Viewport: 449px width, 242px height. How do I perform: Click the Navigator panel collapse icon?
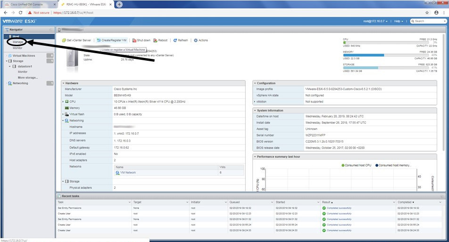pyautogui.click(x=51, y=30)
